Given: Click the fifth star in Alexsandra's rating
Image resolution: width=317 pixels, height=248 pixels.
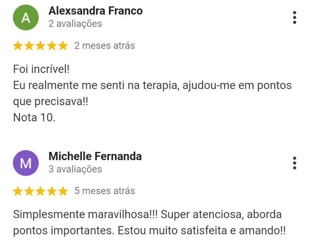Looking at the screenshot, I should tap(63, 46).
